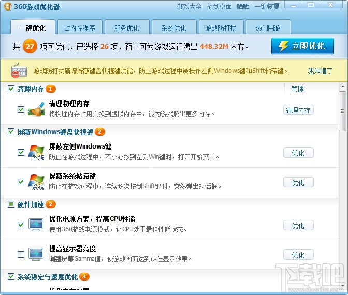The width and height of the screenshot is (348, 295).
Task: Click the orange 27 count badge
Action: [30, 46]
